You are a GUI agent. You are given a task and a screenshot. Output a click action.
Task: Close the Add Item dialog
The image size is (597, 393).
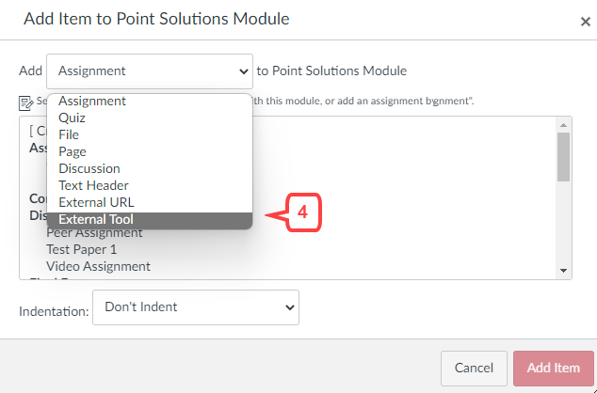[x=585, y=22]
